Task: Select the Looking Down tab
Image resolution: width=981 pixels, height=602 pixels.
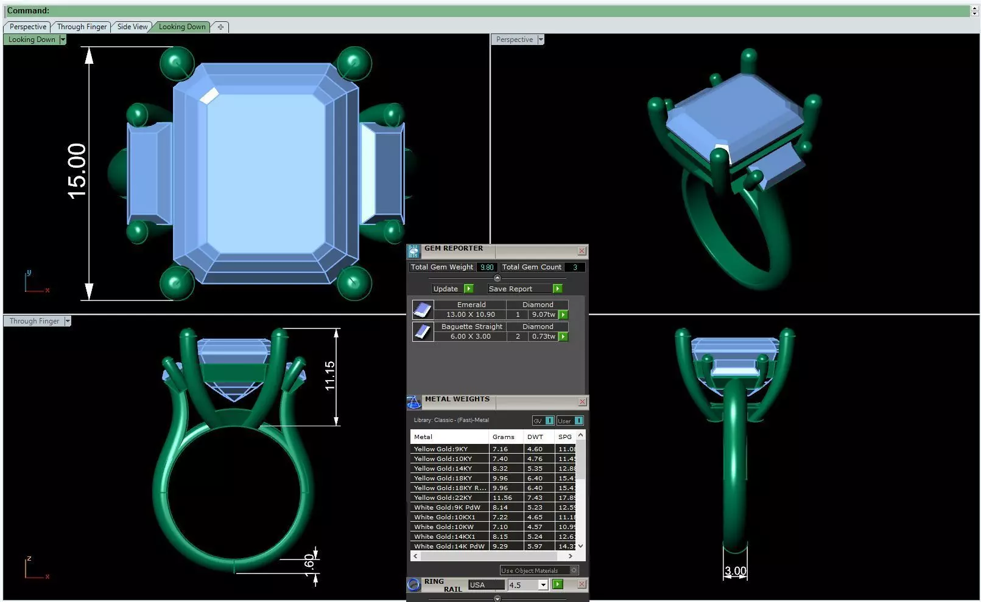Action: click(x=182, y=27)
